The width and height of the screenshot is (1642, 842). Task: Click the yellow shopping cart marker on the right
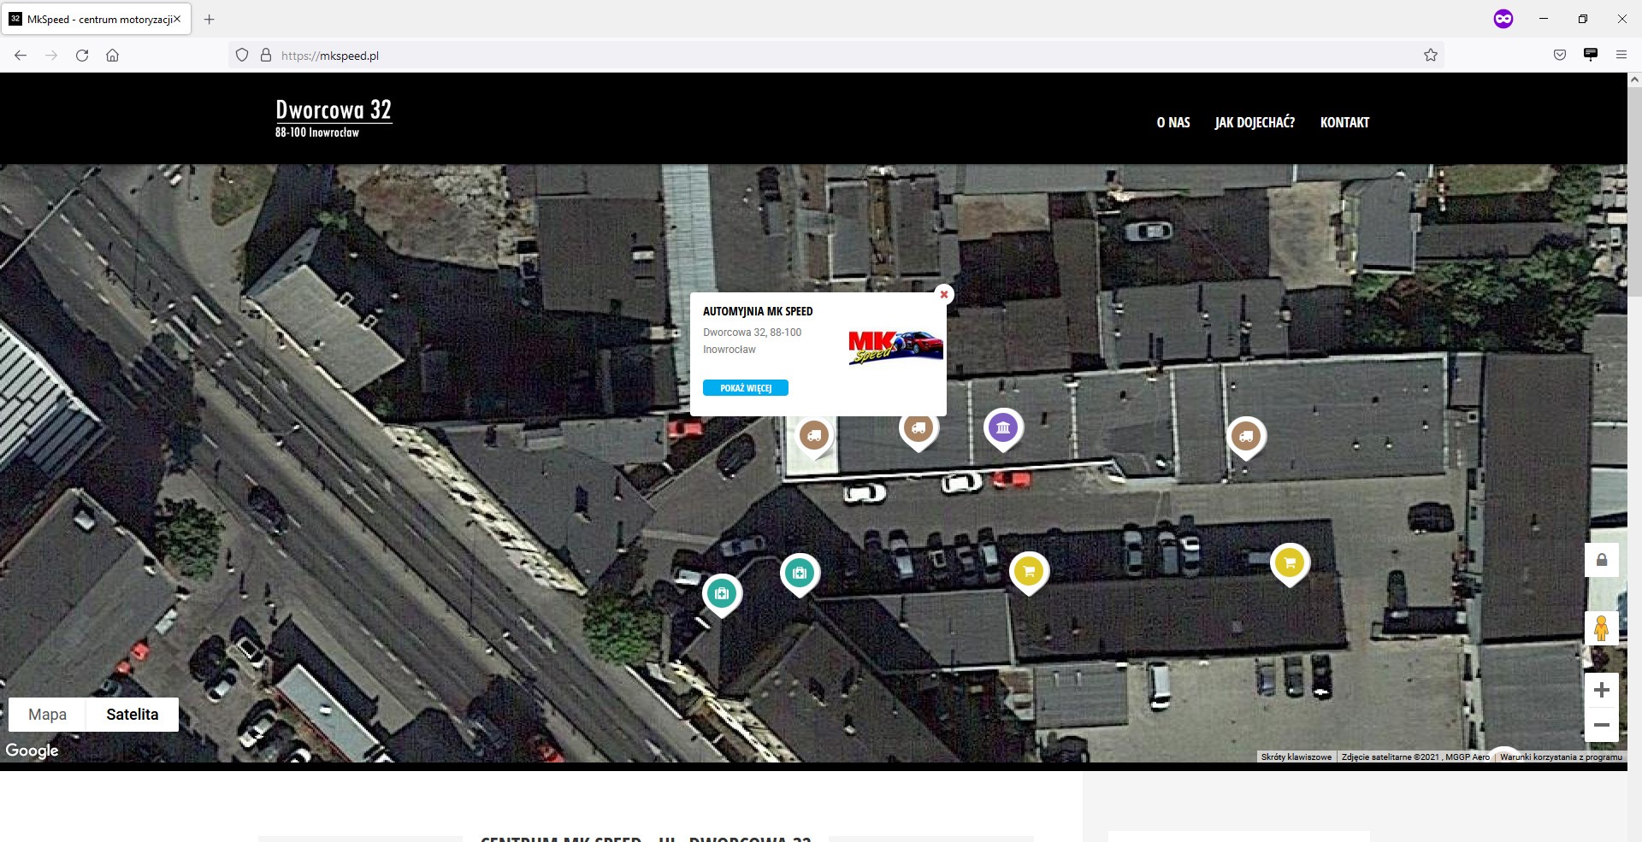1290,562
